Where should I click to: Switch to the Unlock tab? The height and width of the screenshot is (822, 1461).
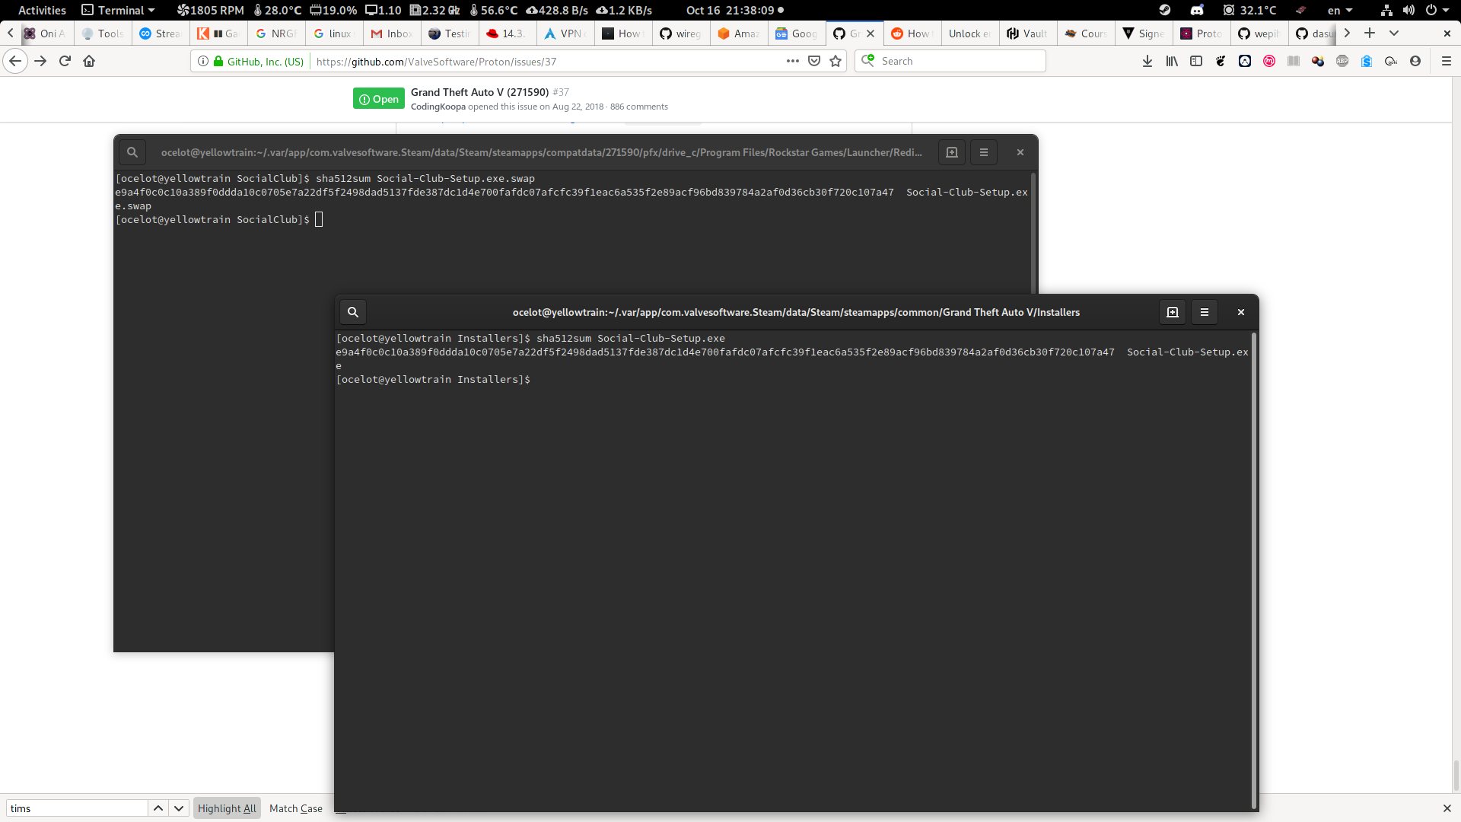tap(969, 33)
